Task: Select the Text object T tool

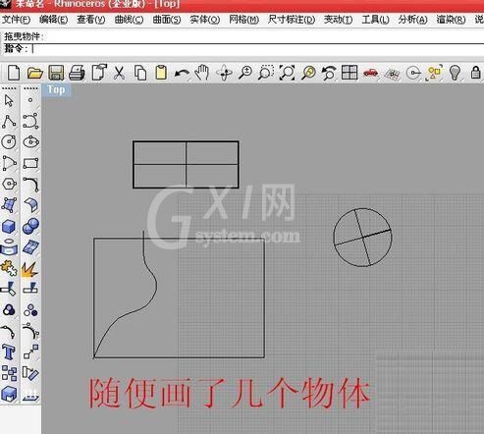Action: coord(9,352)
